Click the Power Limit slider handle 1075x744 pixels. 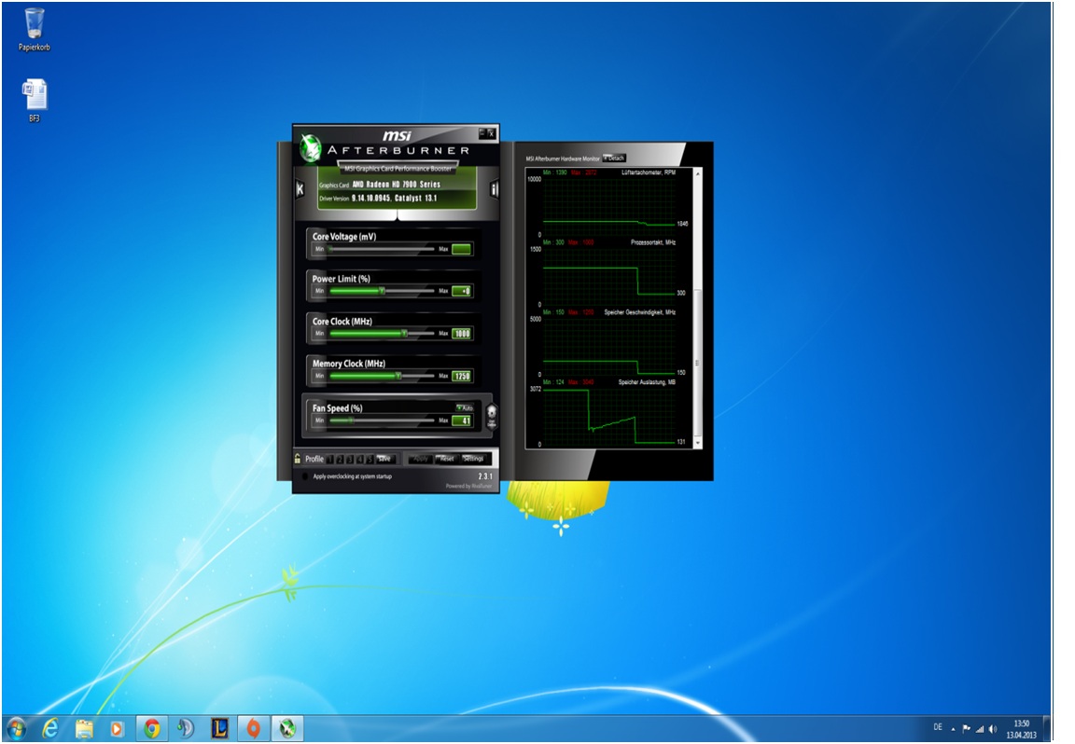(382, 291)
